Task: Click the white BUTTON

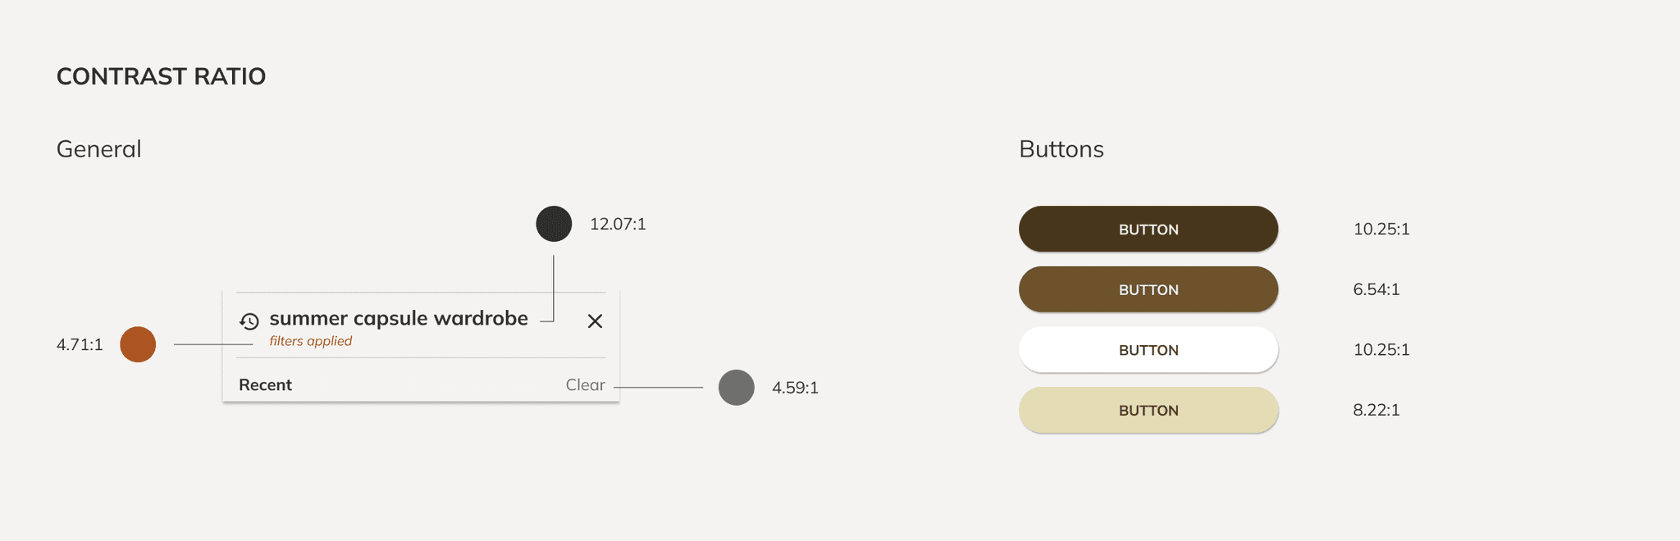Action: click(x=1148, y=350)
